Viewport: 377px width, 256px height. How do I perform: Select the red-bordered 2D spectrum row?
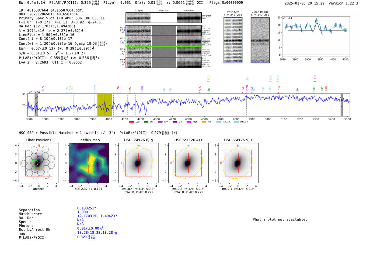pos(163,62)
